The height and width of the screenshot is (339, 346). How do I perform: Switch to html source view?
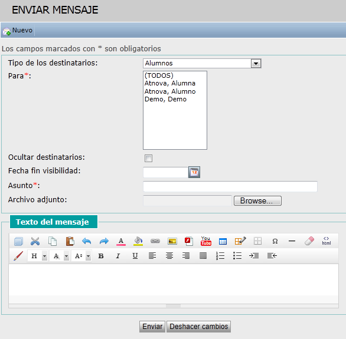[327, 241]
